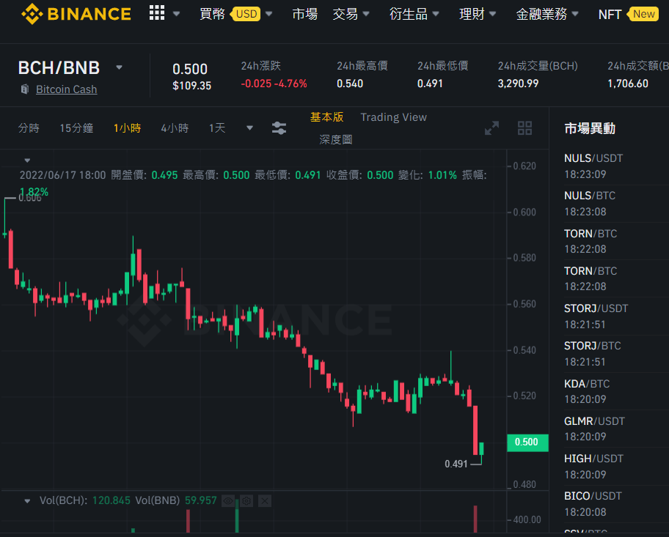669x537 pixels.
Task: Open the 買幣 menu
Action: (212, 14)
